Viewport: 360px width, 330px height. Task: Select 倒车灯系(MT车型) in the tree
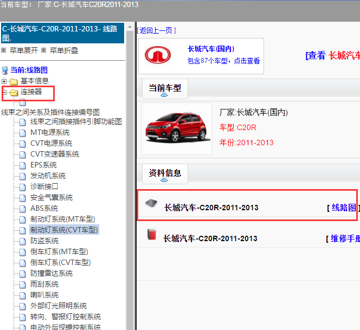click(59, 252)
